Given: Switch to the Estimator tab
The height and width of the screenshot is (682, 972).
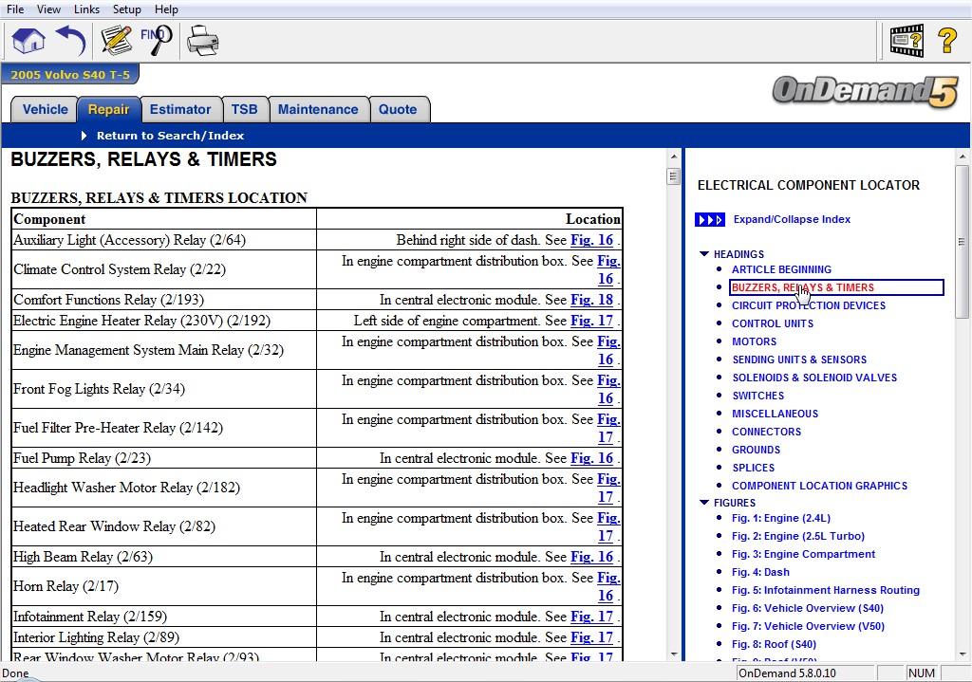Looking at the screenshot, I should pos(180,110).
